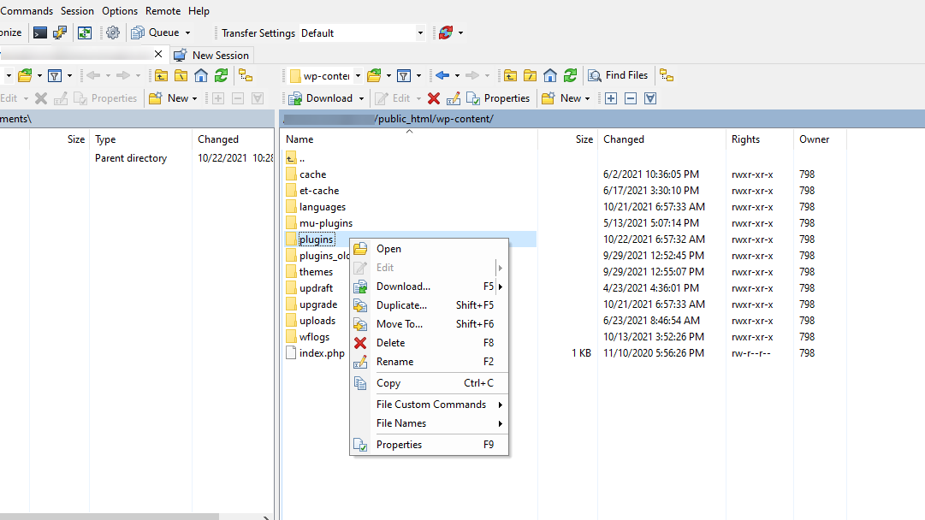Choose Delete in the context menu
Viewport: 925px width, 520px height.
(429, 343)
